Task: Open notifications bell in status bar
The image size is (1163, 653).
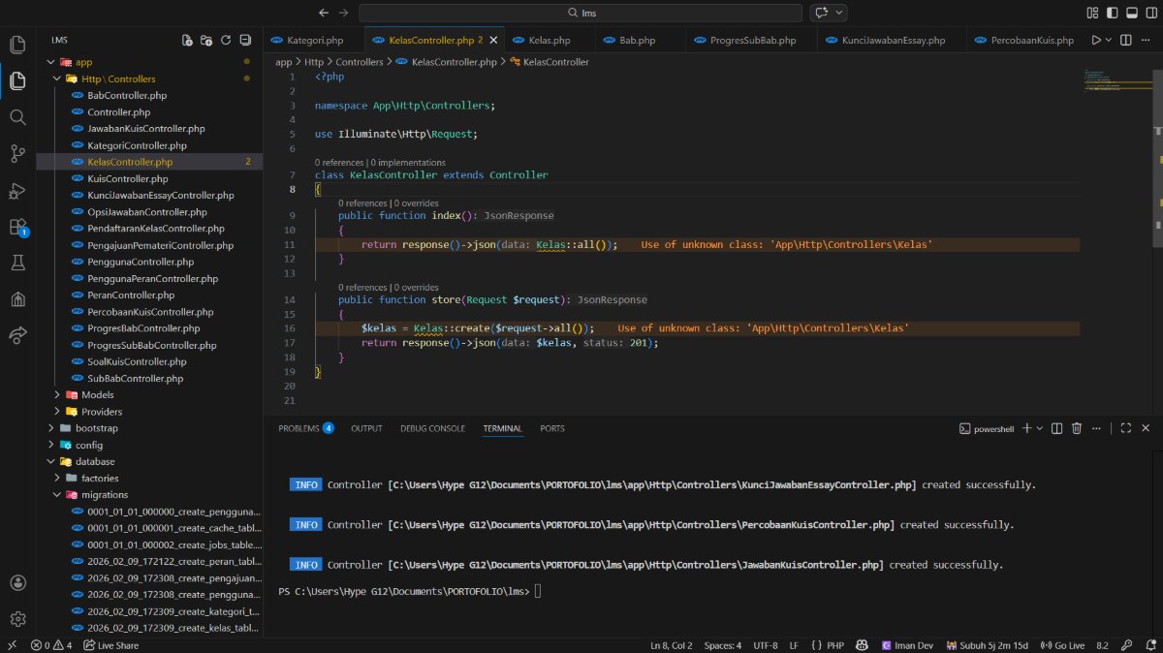Action: (1148, 645)
